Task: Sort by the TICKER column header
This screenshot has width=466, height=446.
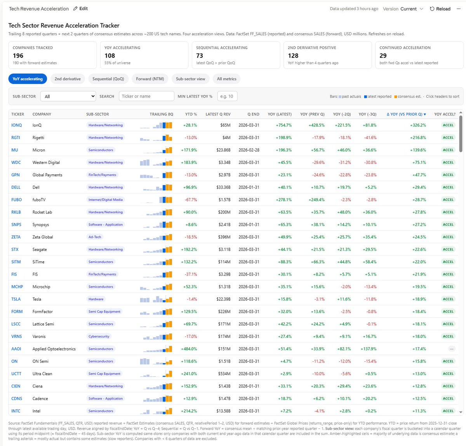Action: pyautogui.click(x=17, y=114)
